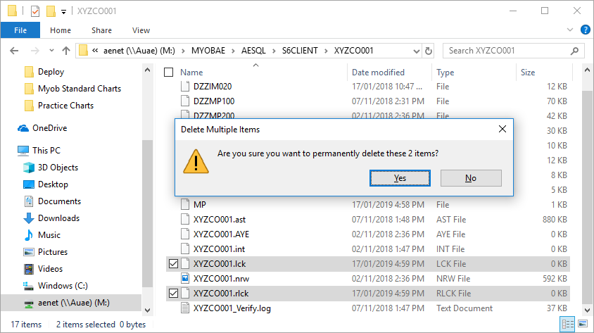
Task: Expand the ribbon with the chevron
Action: click(x=571, y=30)
